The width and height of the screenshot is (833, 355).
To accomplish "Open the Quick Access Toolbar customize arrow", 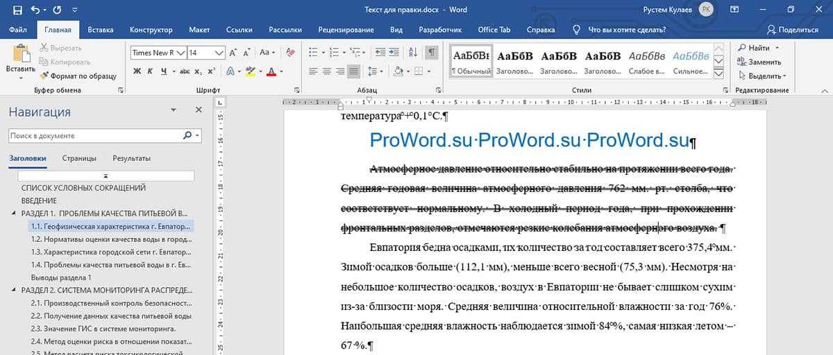I will 74,10.
